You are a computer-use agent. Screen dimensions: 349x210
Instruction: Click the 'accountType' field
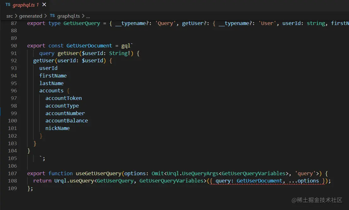click(62, 106)
